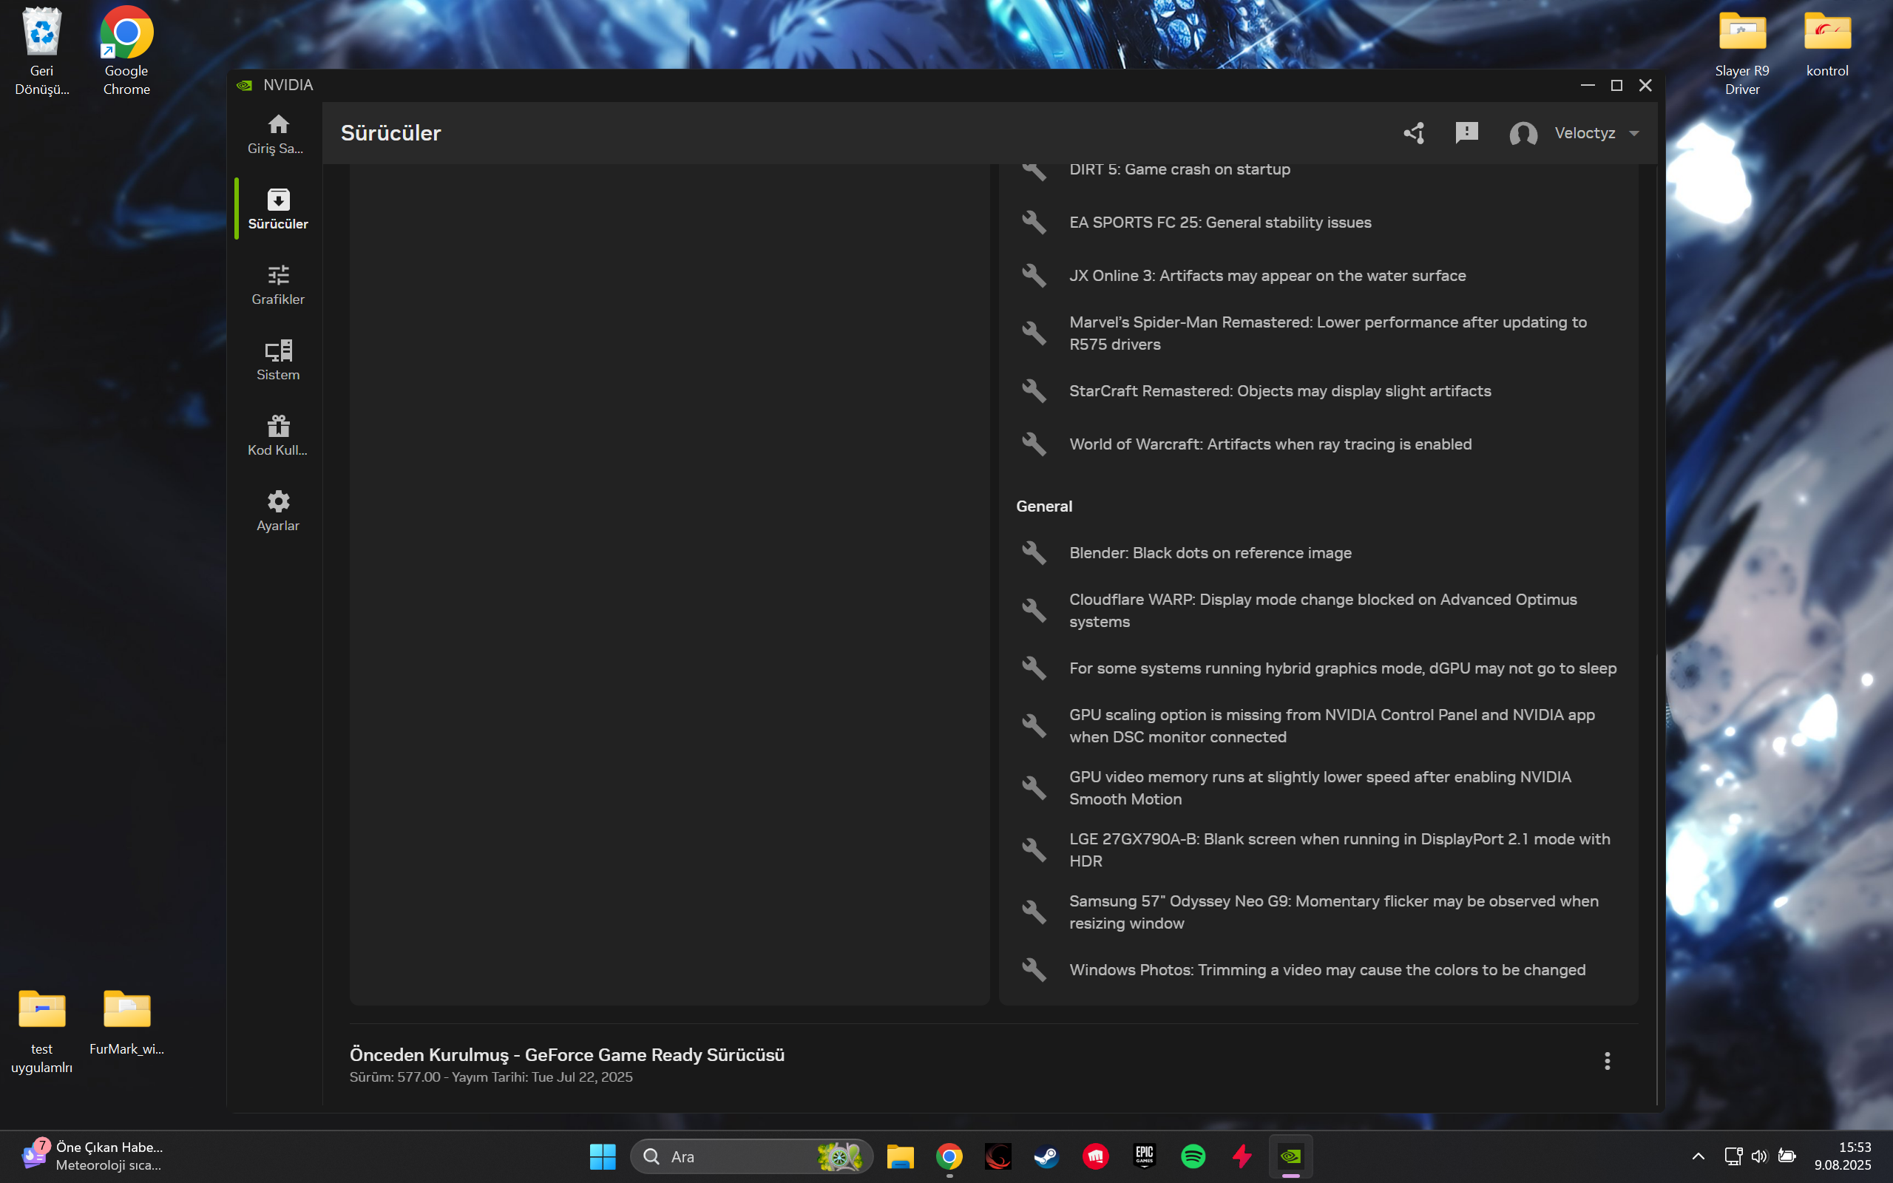The width and height of the screenshot is (1893, 1183).
Task: Click wrench icon beside Samsung Odyssey Neo G9
Action: pyautogui.click(x=1034, y=912)
